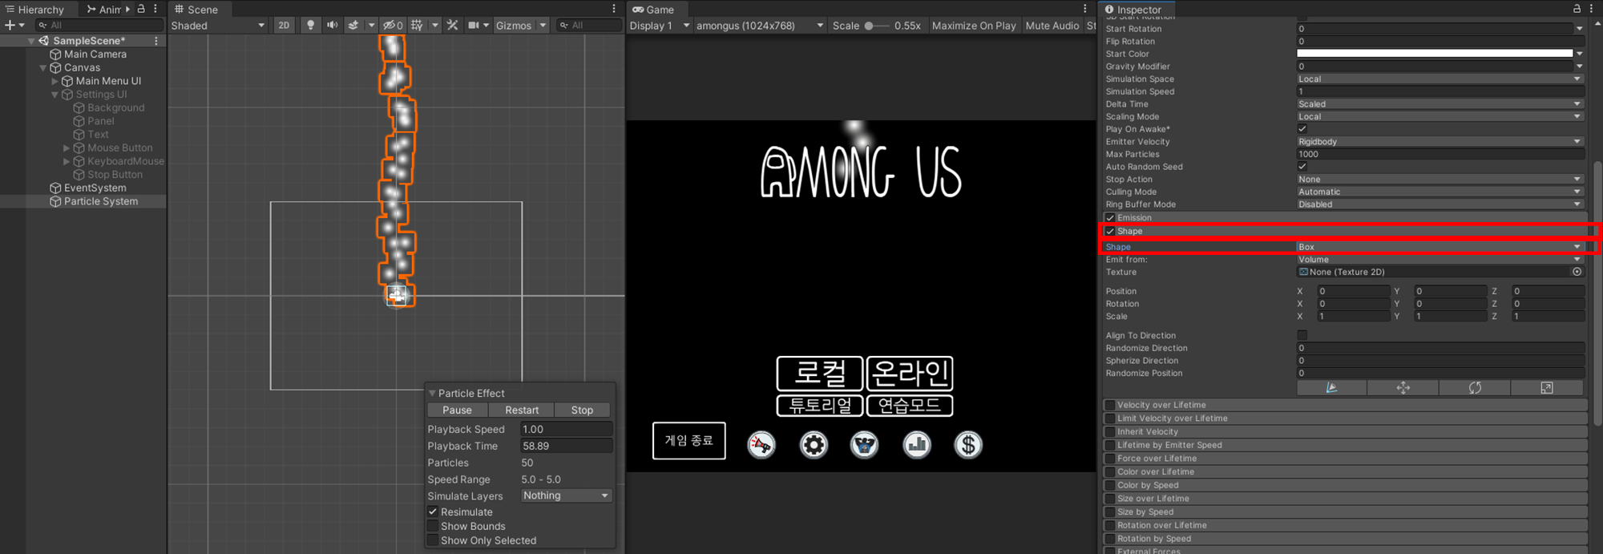
Task: Click the 게임 종료 button in Game view
Action: 689,440
